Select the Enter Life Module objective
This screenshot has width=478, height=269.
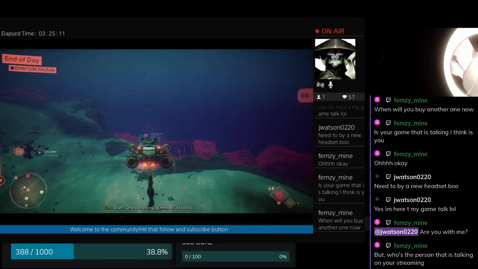32,69
